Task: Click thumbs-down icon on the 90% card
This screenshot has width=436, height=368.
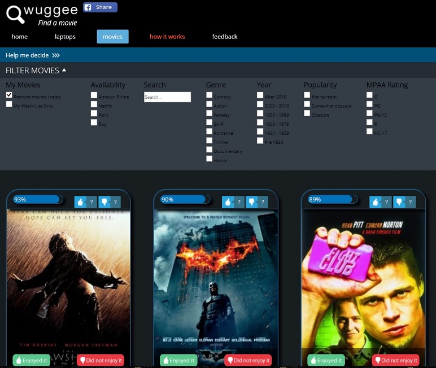Action: click(252, 202)
